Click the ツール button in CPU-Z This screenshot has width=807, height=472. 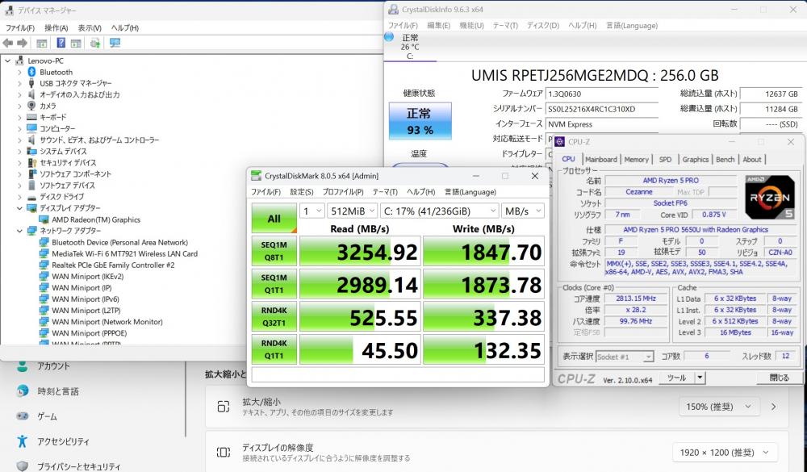pyautogui.click(x=677, y=378)
